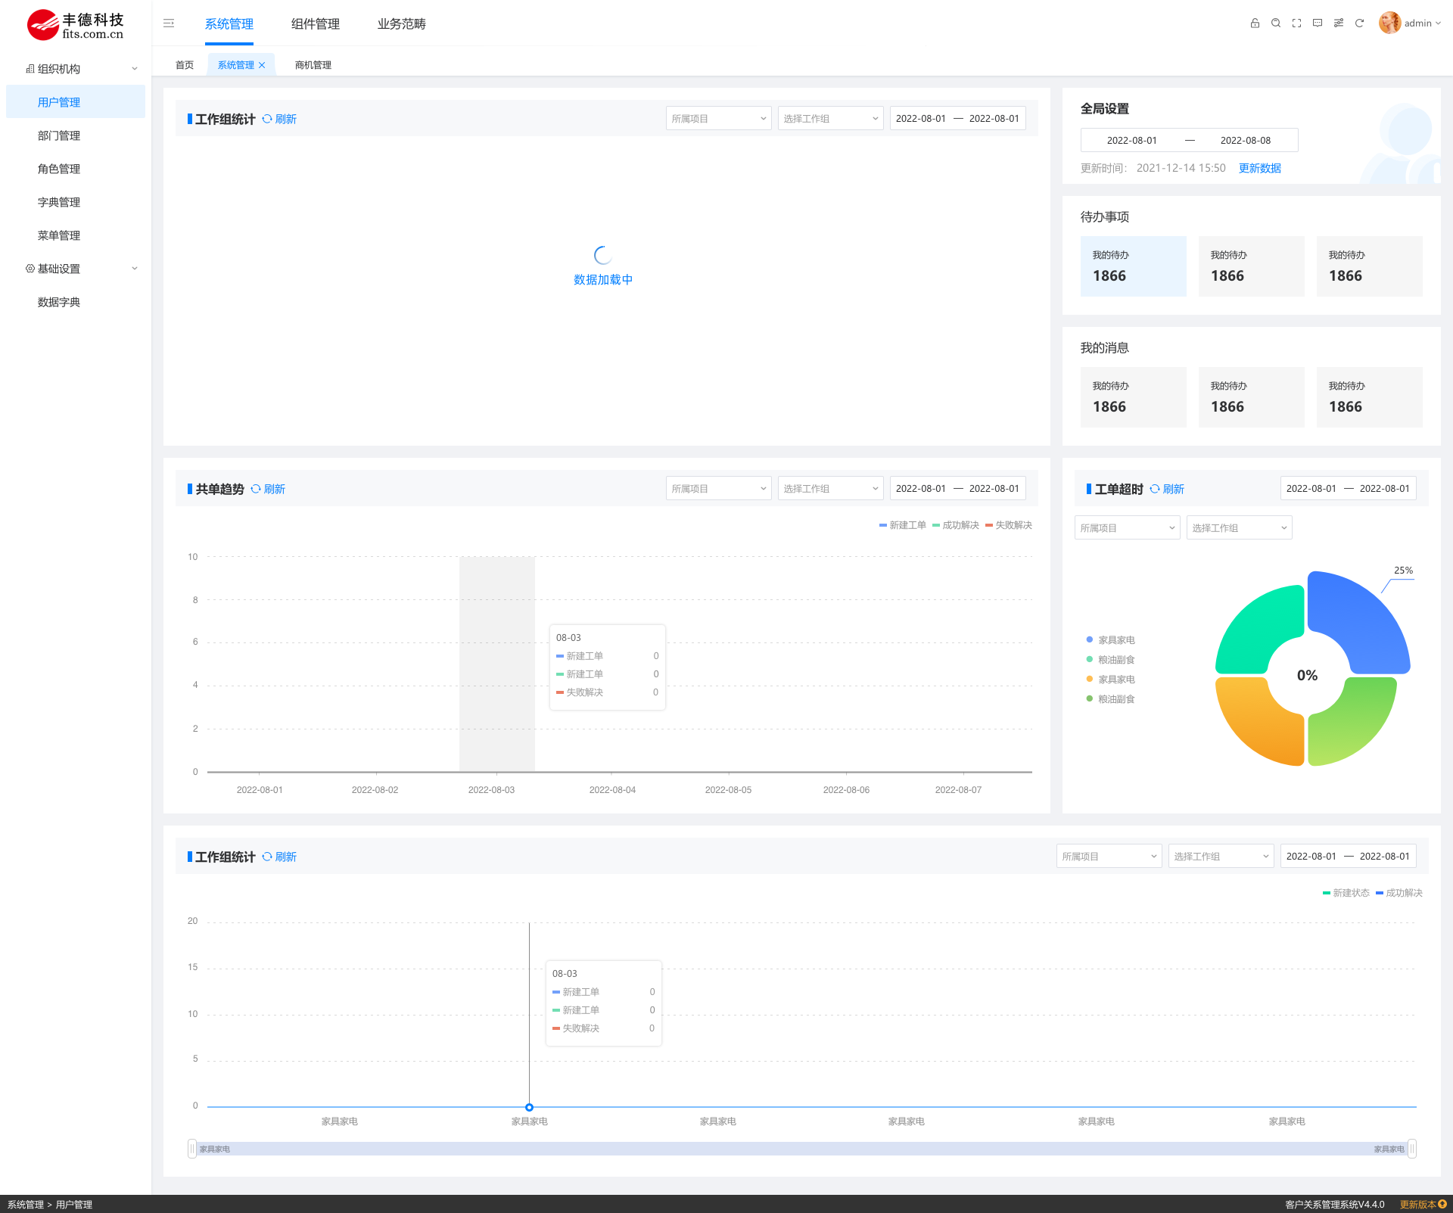Select 系统管理 top menu
Screen dimensions: 1453x1213
(x=229, y=24)
